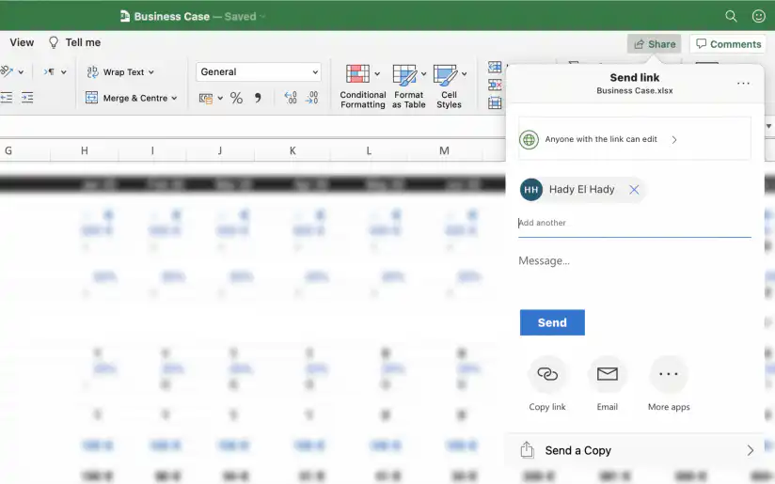Open the Comments pane button

(x=728, y=44)
